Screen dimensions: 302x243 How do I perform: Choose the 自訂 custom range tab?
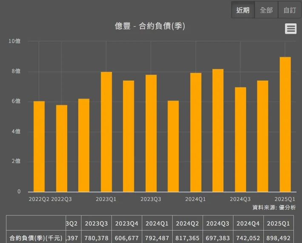290,10
